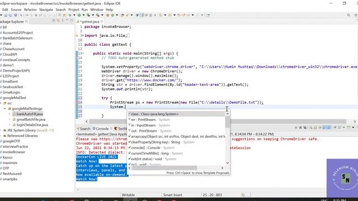Image resolution: width=358 pixels, height=201 pixels.
Task: Click the green Run launch icon
Action: click(79, 15)
